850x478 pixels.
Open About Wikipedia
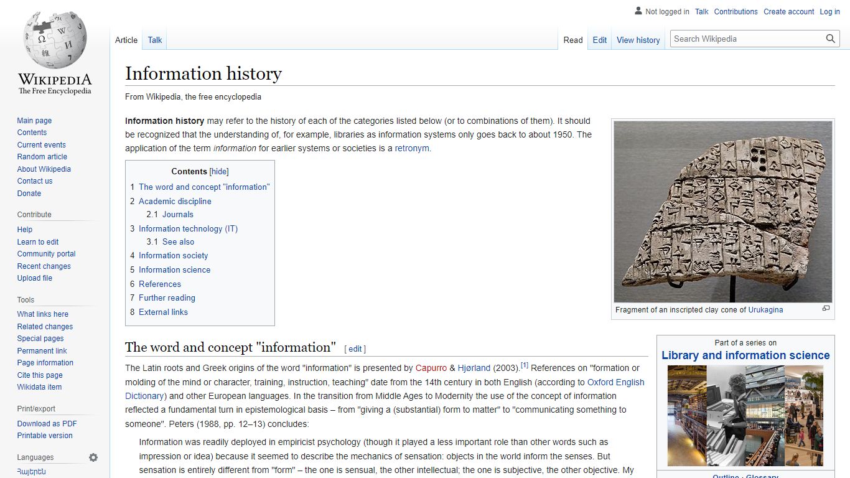pyautogui.click(x=44, y=169)
